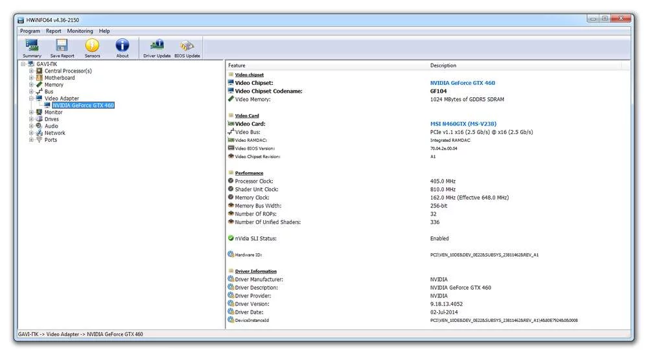Collapse the Video Adapter tree node

pos(31,98)
